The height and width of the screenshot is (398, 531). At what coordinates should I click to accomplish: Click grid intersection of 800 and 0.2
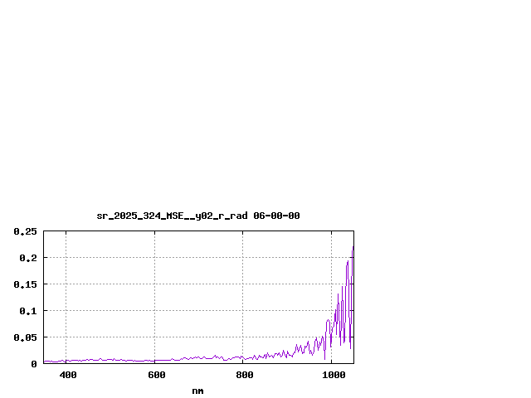click(243, 258)
